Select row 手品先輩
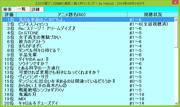This screenshot has width=180, height=107. [x=88, y=55]
